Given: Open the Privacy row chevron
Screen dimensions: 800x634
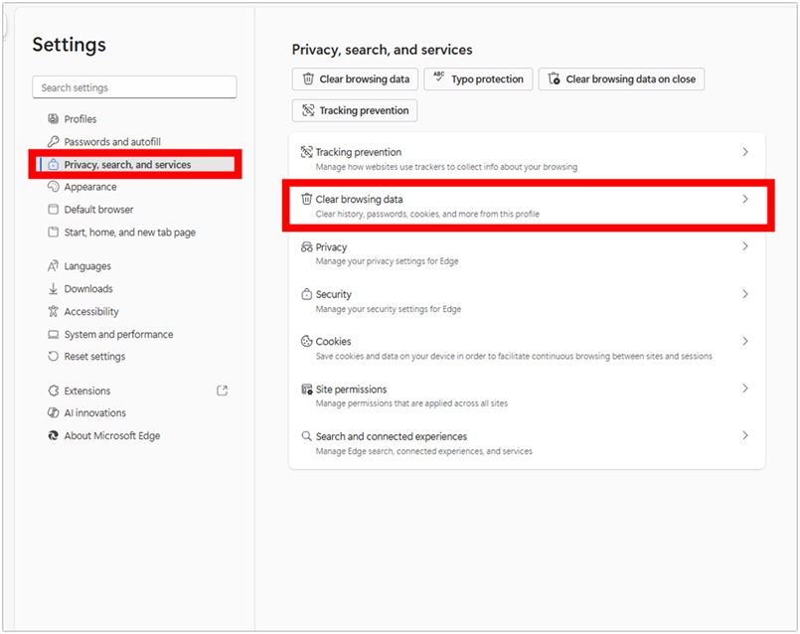Looking at the screenshot, I should 745,246.
